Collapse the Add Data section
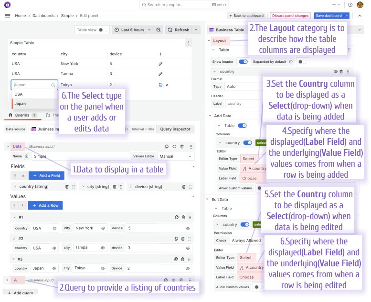The image size is (371, 302). 210,116
